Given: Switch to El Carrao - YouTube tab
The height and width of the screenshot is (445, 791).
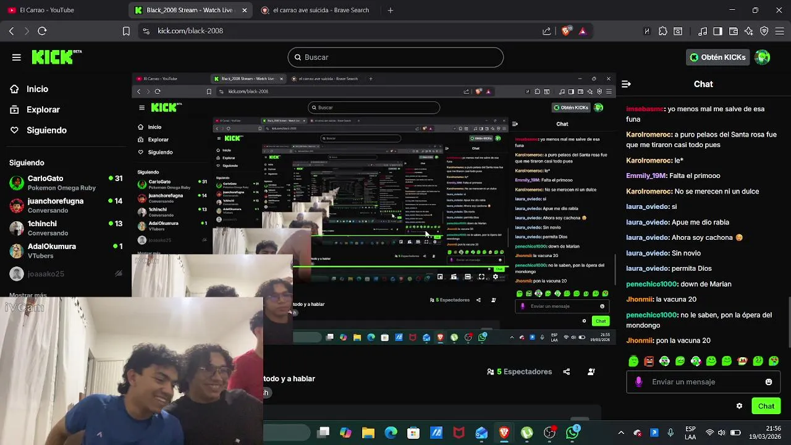Looking at the screenshot, I should coord(64,10).
